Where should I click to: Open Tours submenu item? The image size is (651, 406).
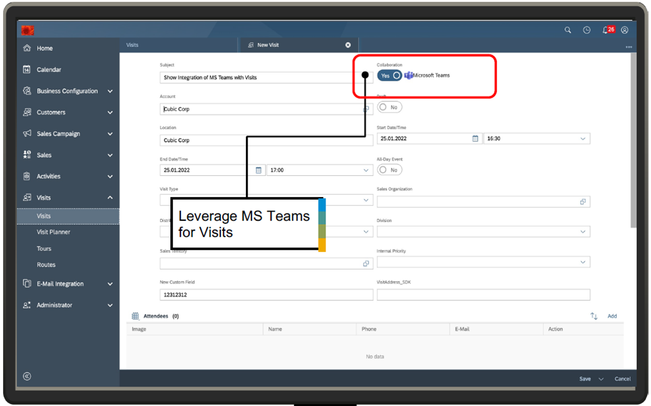[44, 248]
